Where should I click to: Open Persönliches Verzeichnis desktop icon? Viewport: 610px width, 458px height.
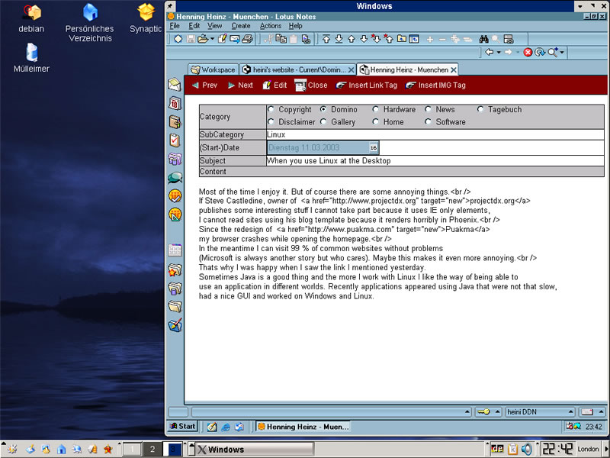[x=90, y=23]
